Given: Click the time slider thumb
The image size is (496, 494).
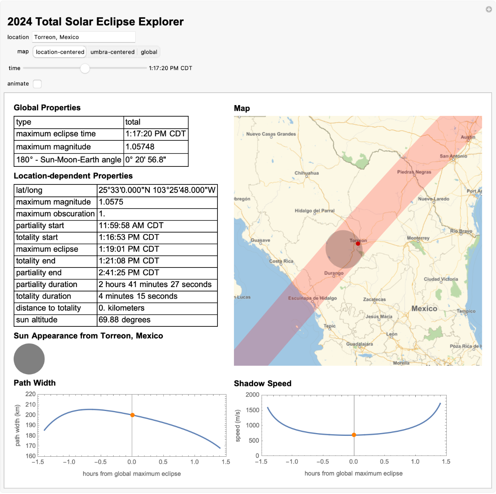Looking at the screenshot, I should tap(85, 68).
